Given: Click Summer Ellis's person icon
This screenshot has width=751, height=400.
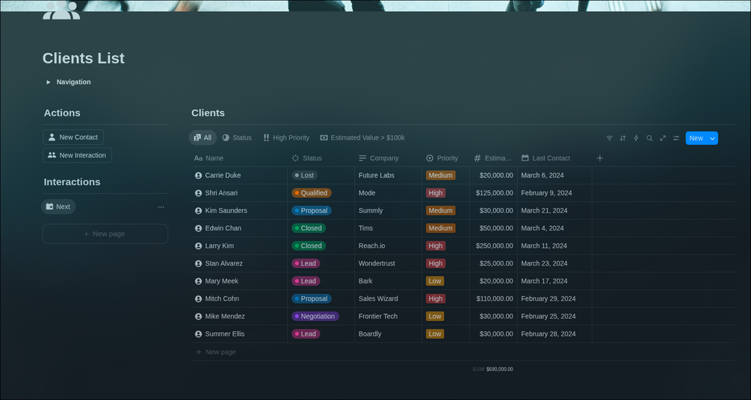Looking at the screenshot, I should tap(198, 334).
